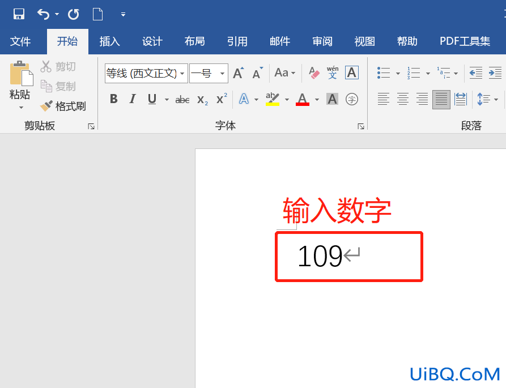Expand font color picker arrow
The image size is (506, 388).
click(317, 100)
